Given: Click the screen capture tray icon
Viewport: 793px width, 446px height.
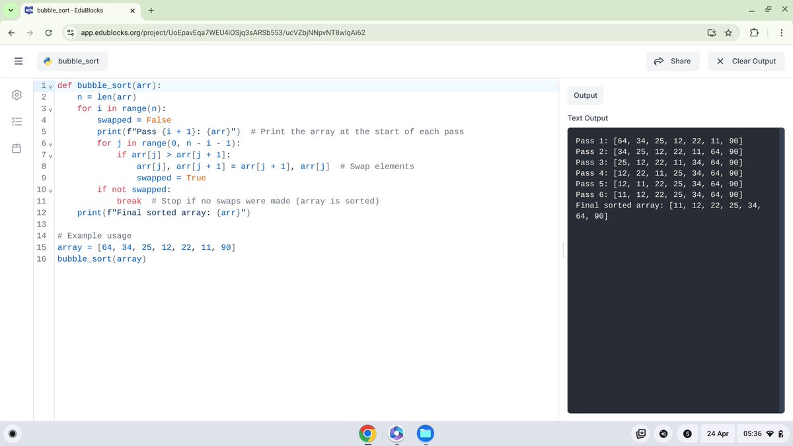Looking at the screenshot, I should point(640,433).
